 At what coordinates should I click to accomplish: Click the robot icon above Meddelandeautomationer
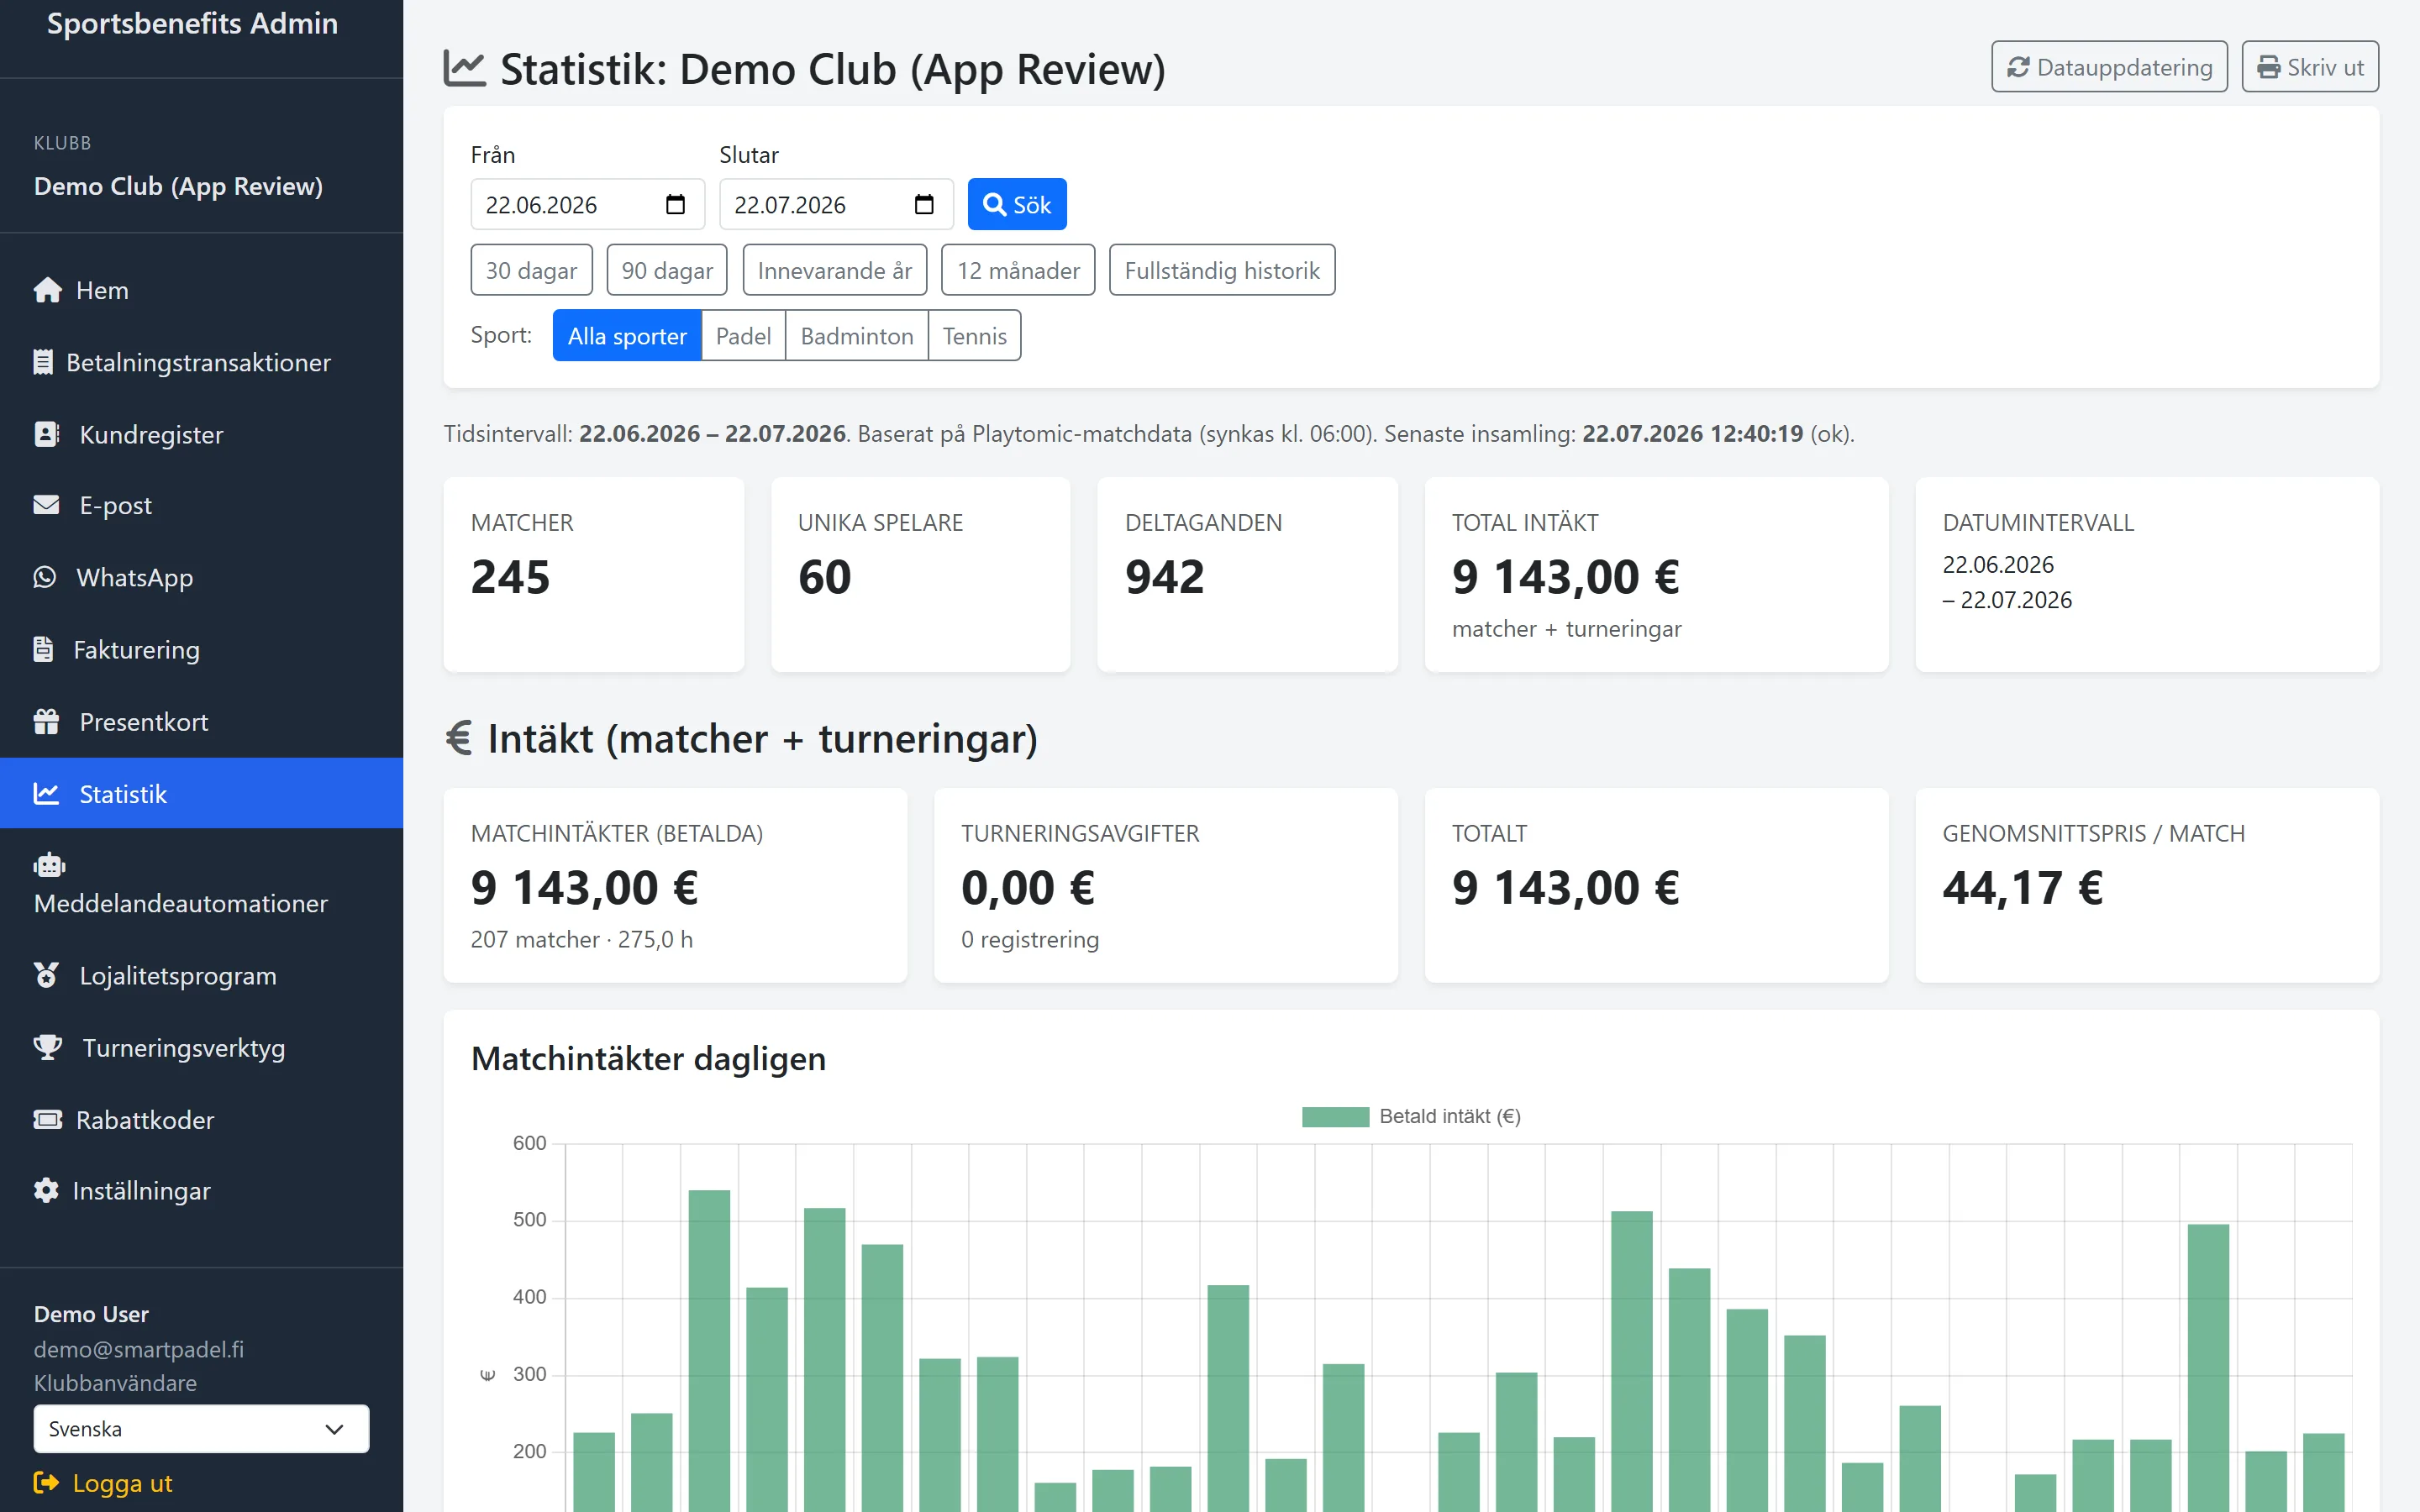pyautogui.click(x=49, y=864)
